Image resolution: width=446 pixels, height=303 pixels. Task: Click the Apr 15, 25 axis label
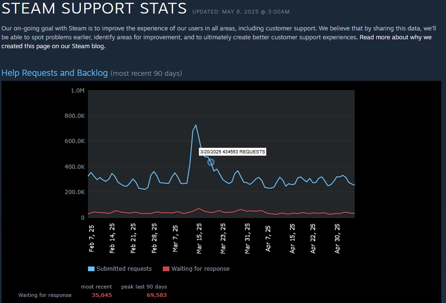(x=292, y=238)
